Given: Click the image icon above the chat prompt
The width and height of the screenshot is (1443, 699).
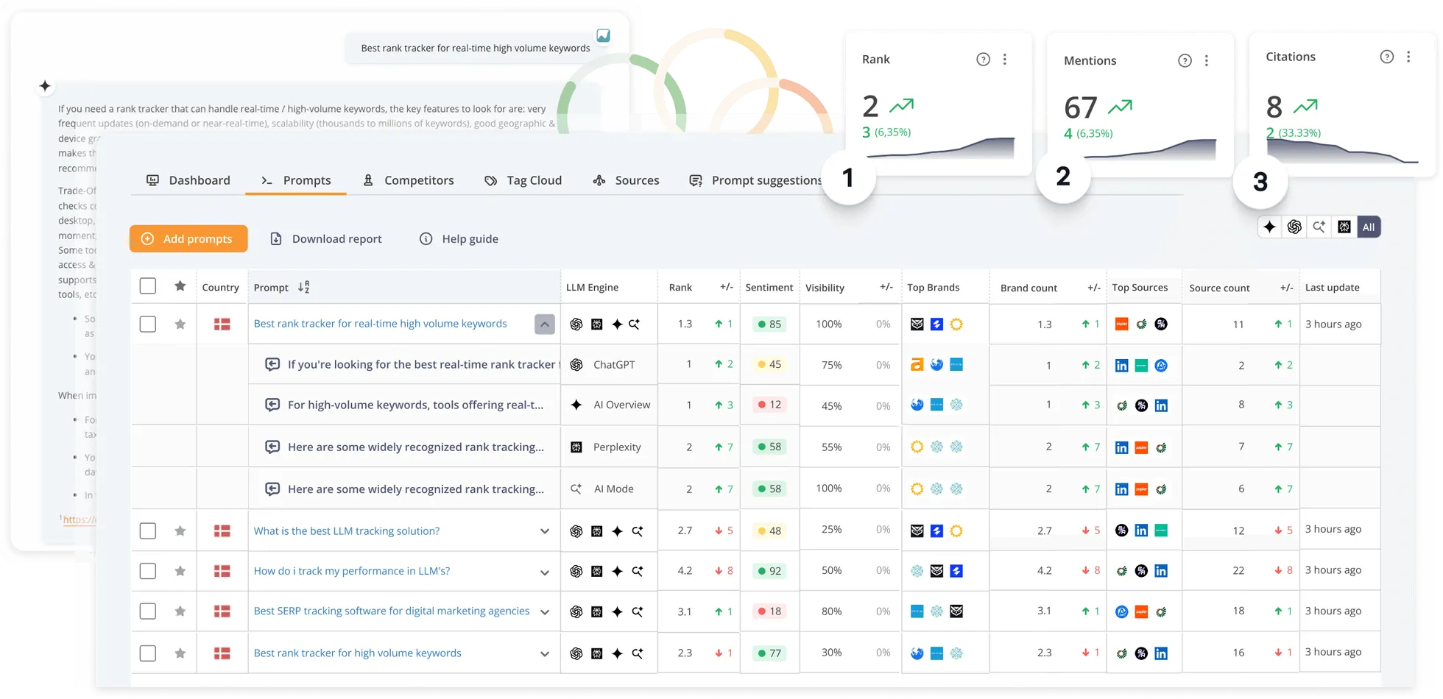Looking at the screenshot, I should tap(603, 35).
